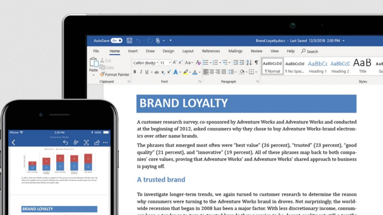383x215 pixels.
Task: Apply superscript formatting
Action: (x=169, y=72)
